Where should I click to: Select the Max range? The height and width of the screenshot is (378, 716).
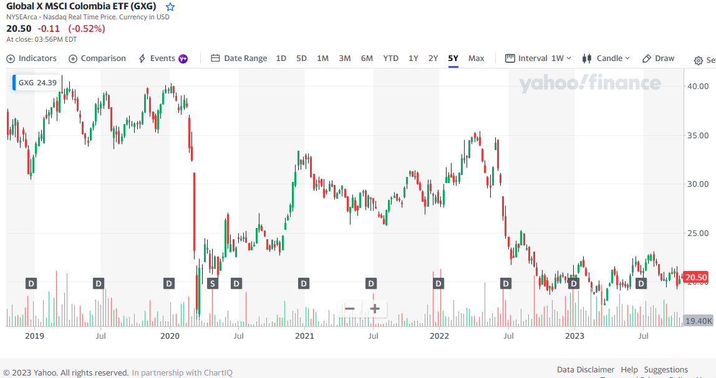[477, 59]
